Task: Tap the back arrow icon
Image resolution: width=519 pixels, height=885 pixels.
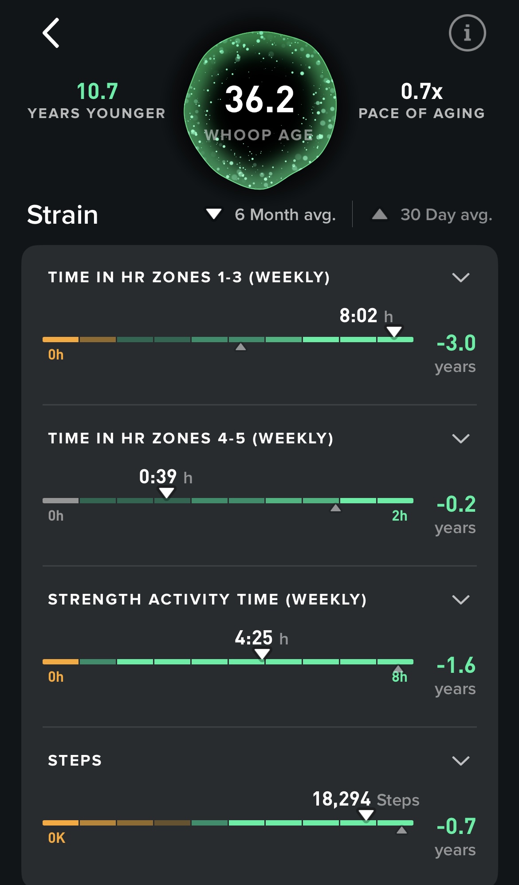Action: 51,33
